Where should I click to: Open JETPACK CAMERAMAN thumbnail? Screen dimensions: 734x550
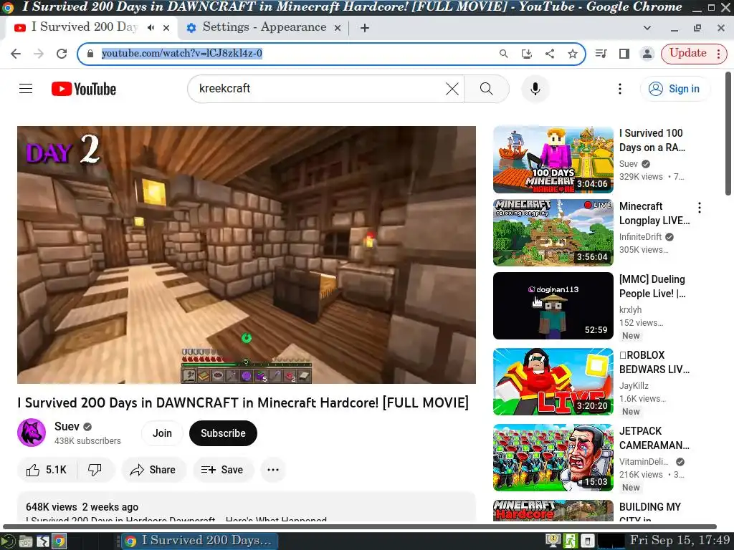553,458
